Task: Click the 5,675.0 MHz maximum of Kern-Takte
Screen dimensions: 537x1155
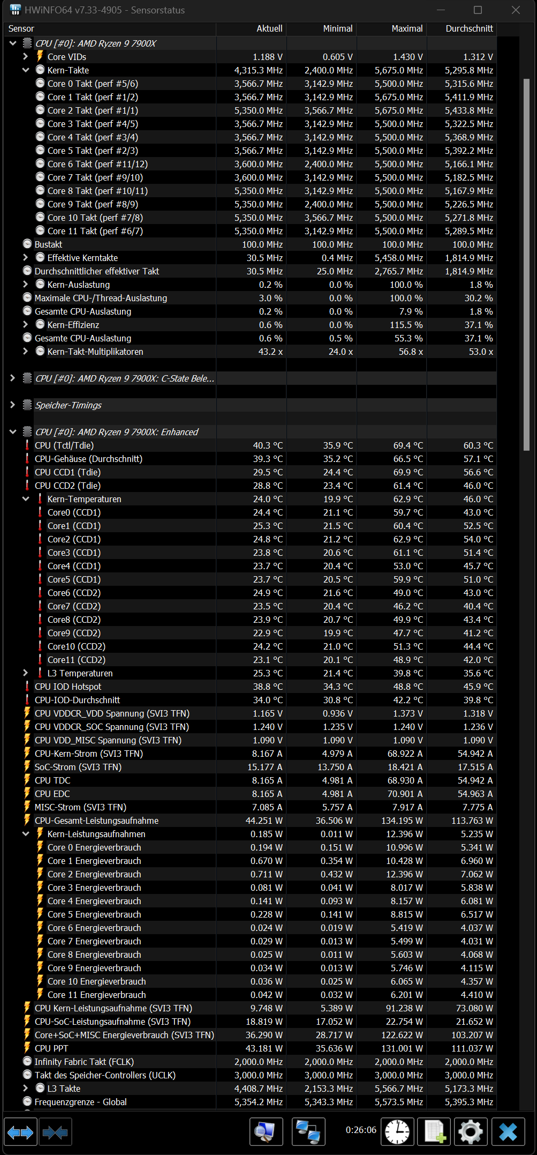Action: pyautogui.click(x=399, y=70)
